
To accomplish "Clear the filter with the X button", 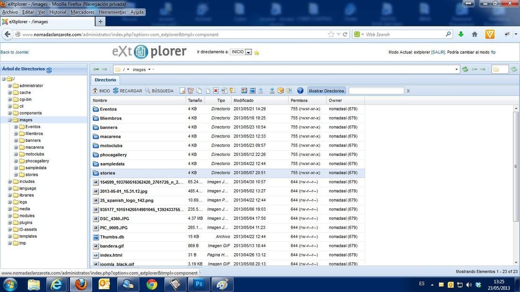I will [x=408, y=91].
